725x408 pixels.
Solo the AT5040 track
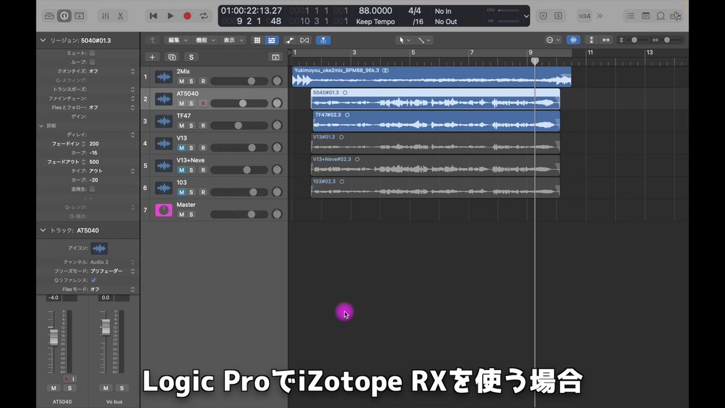[192, 103]
